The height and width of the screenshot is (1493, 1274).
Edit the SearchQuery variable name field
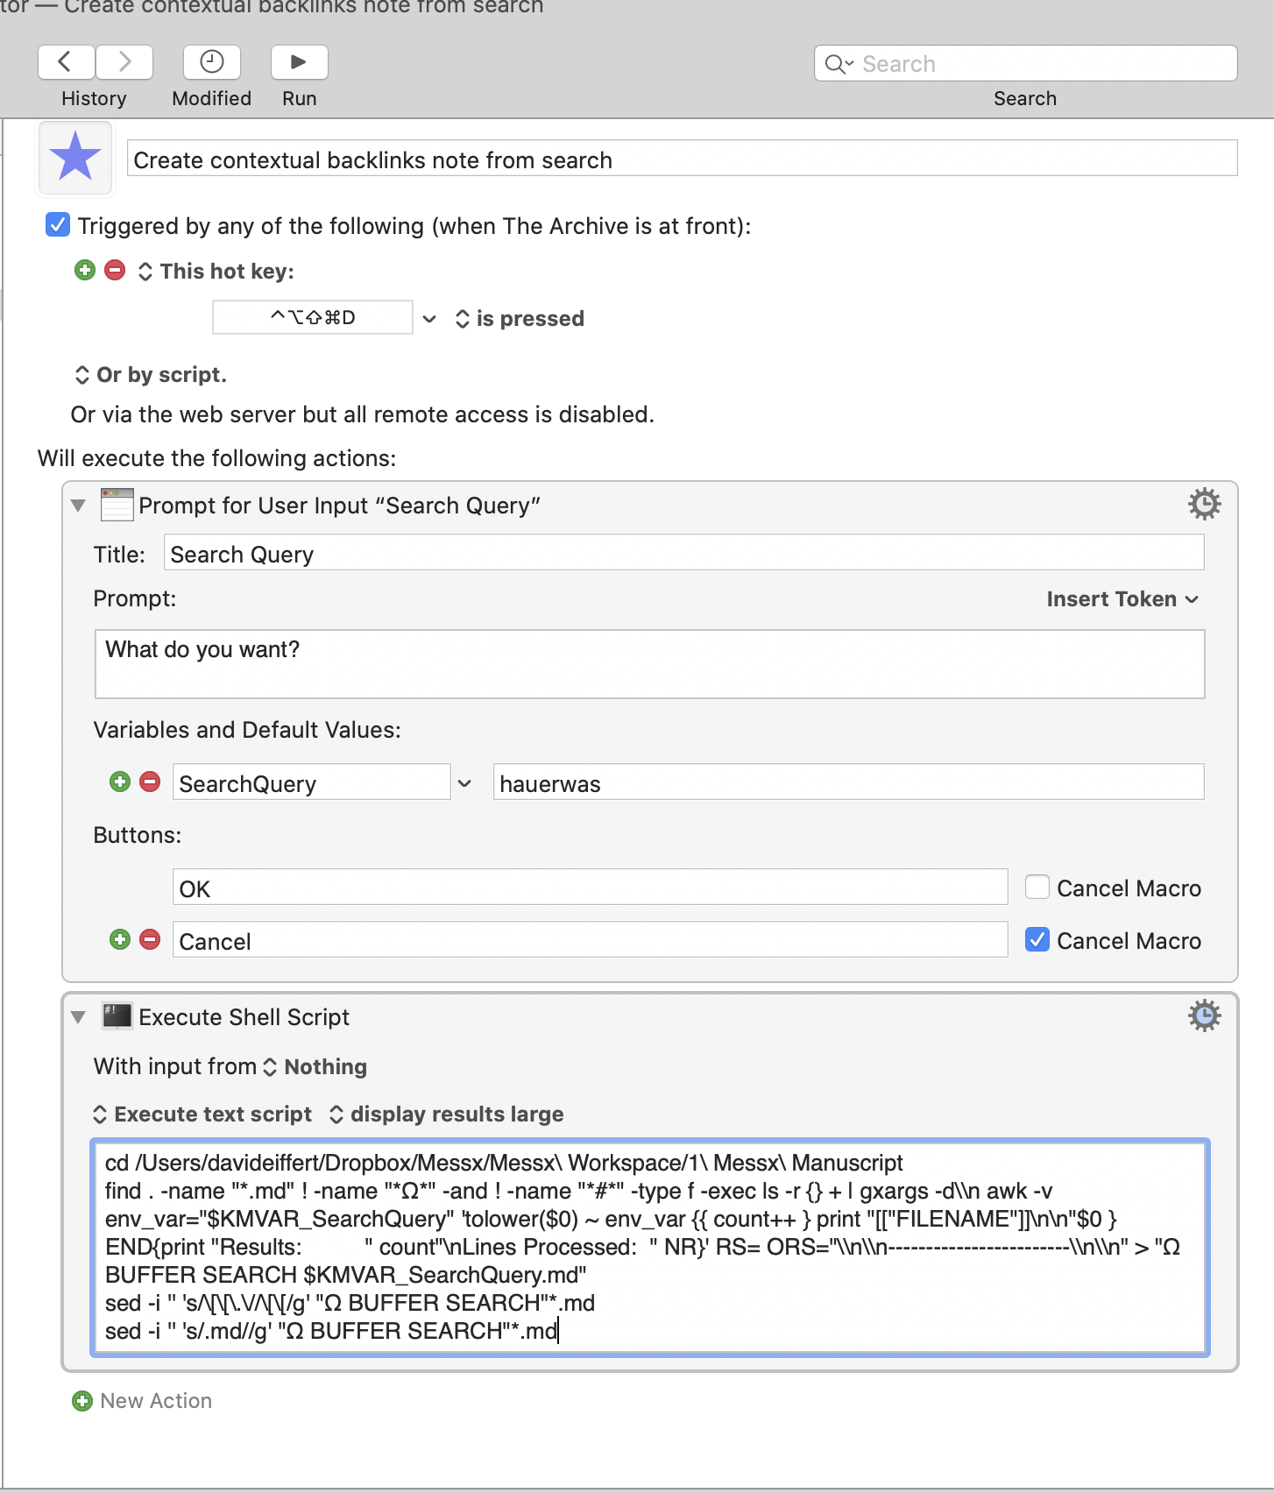[312, 782]
